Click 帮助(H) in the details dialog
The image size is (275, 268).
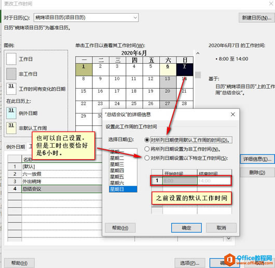(120, 228)
